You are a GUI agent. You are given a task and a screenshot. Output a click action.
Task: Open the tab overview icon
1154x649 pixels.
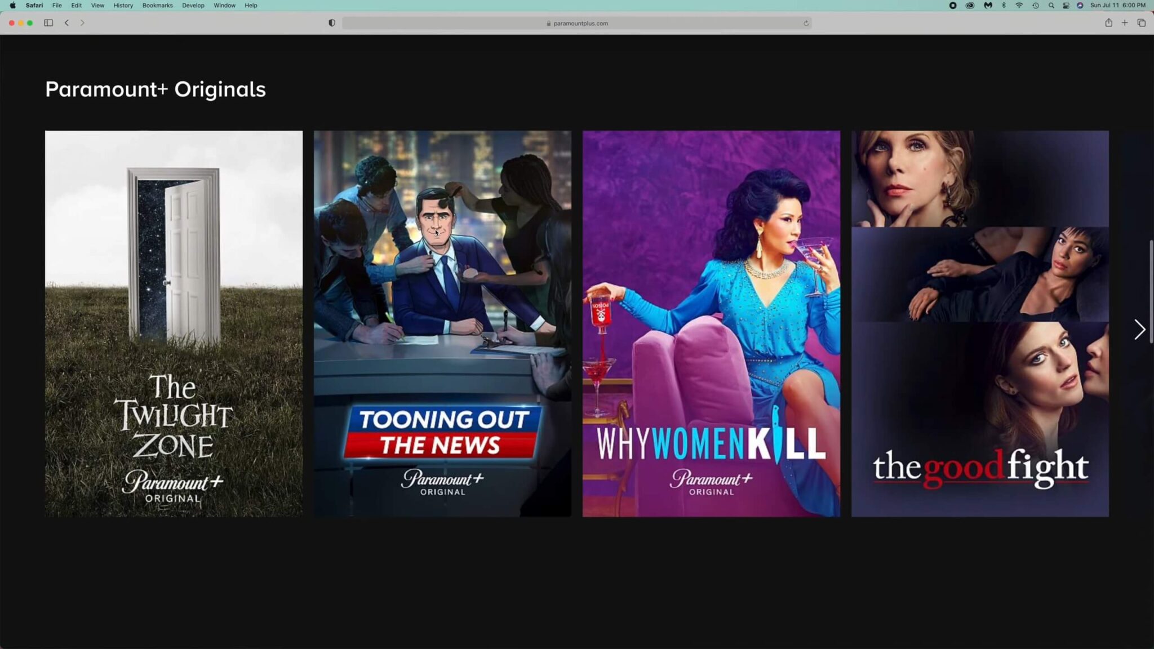coord(1140,23)
